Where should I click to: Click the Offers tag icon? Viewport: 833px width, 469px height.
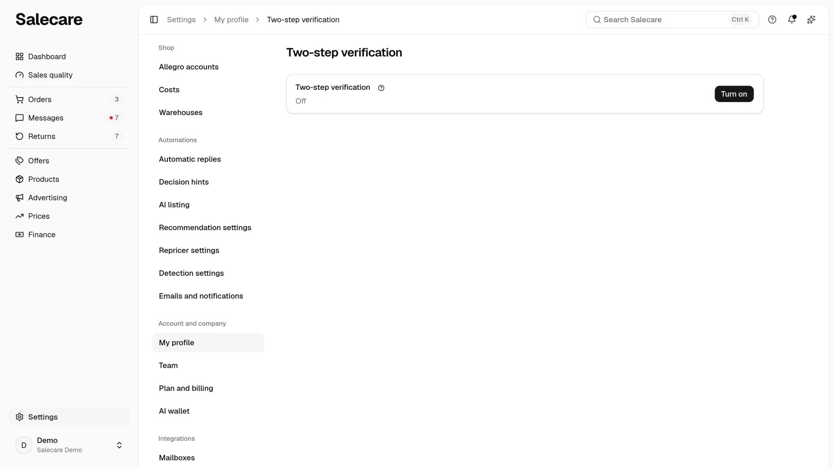pyautogui.click(x=20, y=161)
